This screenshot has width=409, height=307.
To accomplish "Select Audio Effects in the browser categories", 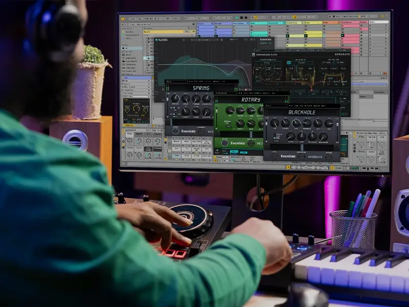I will (x=131, y=61).
